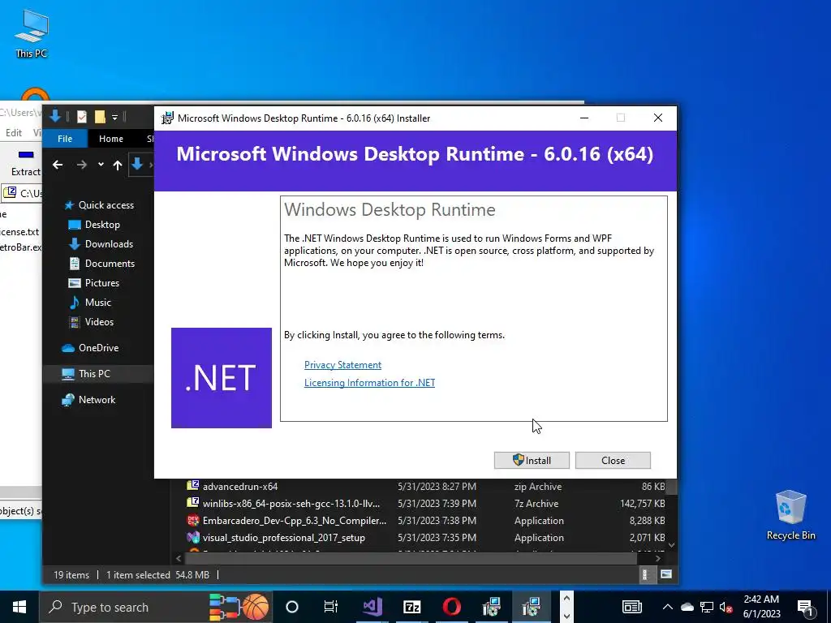Click Properties icon in Explorer quick access toolbar
The width and height of the screenshot is (831, 623).
click(x=82, y=117)
